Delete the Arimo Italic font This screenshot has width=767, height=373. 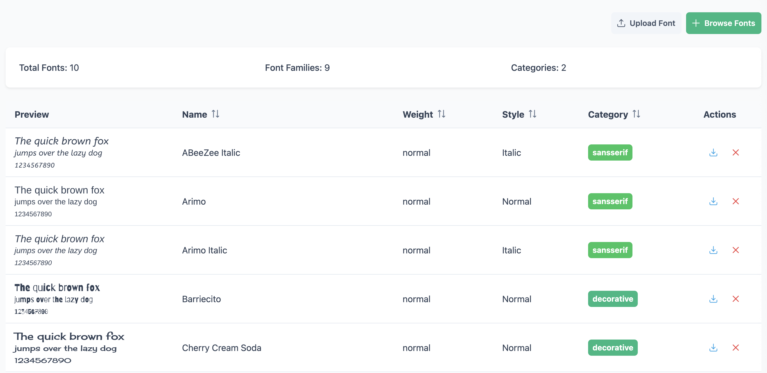(735, 250)
